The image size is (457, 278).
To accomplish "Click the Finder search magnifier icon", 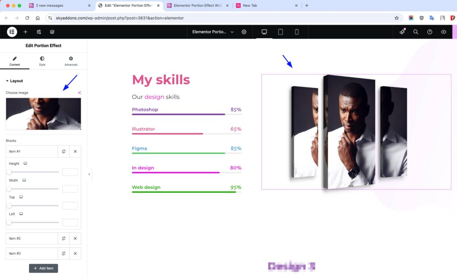I will [x=415, y=32].
